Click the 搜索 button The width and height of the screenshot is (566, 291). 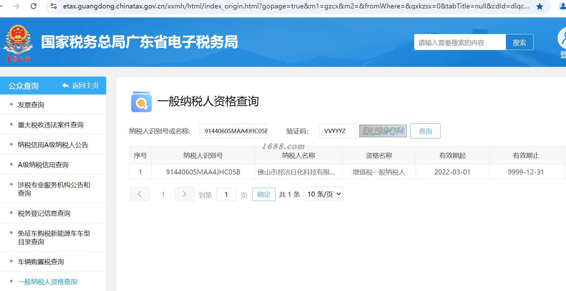pyautogui.click(x=519, y=42)
